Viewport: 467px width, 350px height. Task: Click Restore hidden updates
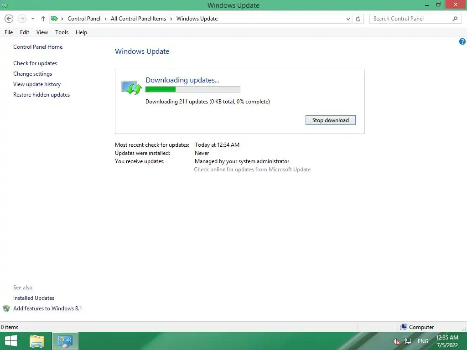pyautogui.click(x=42, y=95)
